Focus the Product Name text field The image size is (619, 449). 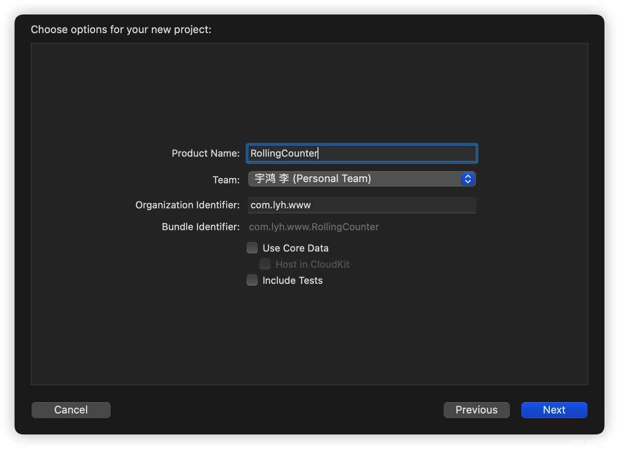(x=362, y=153)
